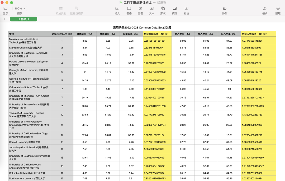Select the U.S.News工科排名 column header
This screenshot has height=181, width=285.
[x=62, y=34]
